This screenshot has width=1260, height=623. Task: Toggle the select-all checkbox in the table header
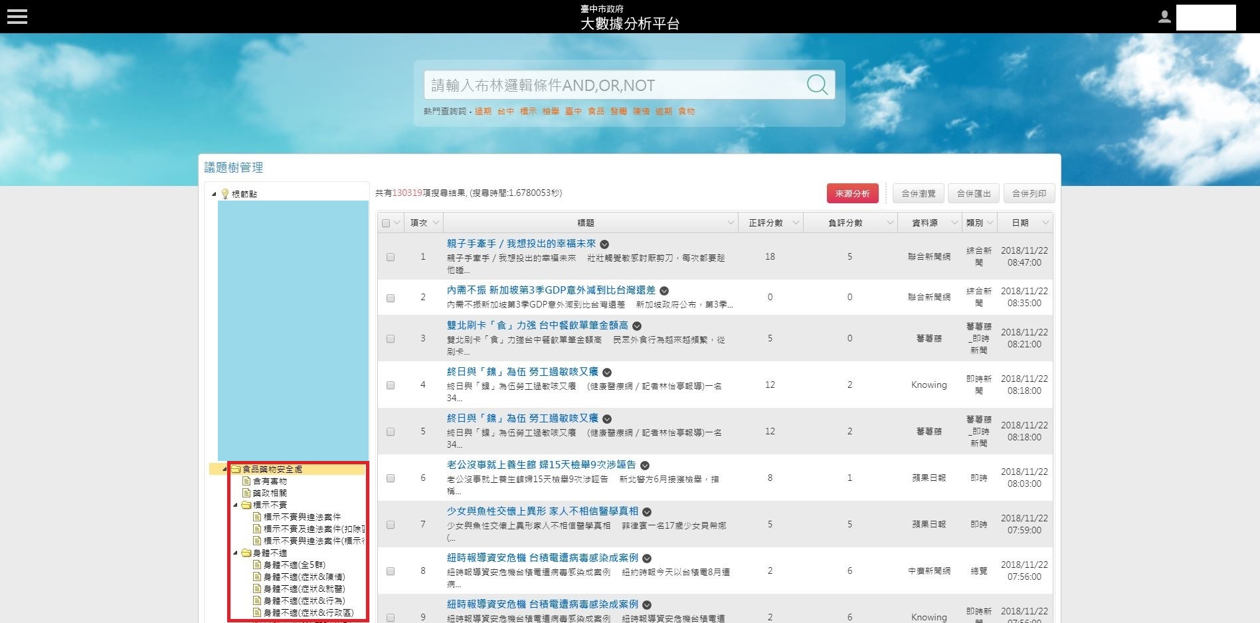click(386, 223)
